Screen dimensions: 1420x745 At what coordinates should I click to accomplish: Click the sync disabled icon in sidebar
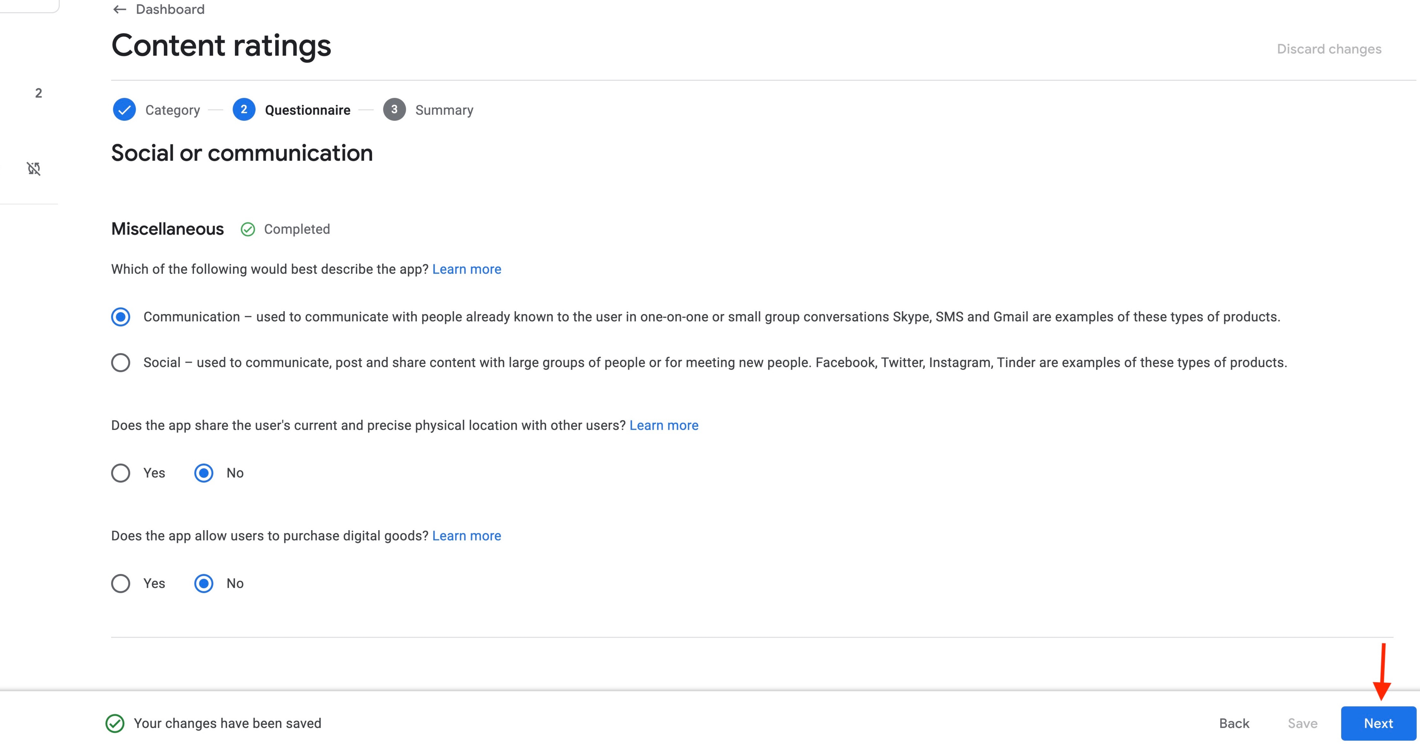[x=34, y=169]
